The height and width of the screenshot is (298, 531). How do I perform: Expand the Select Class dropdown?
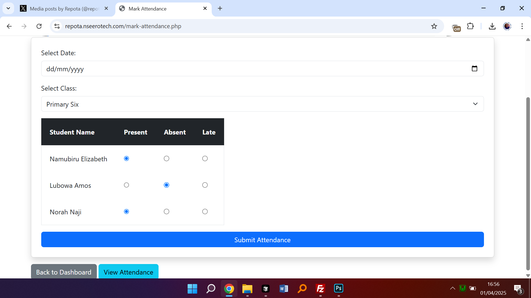[262, 104]
